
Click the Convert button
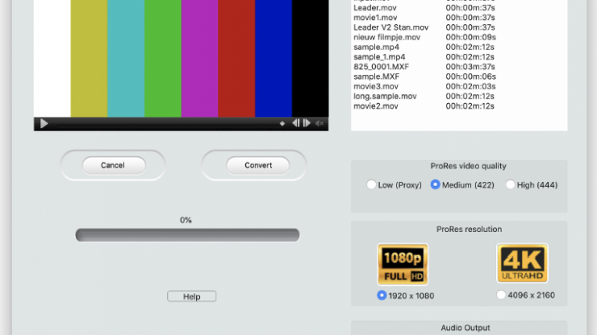(253, 165)
